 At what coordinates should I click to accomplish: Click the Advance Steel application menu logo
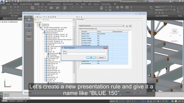(2, 2)
